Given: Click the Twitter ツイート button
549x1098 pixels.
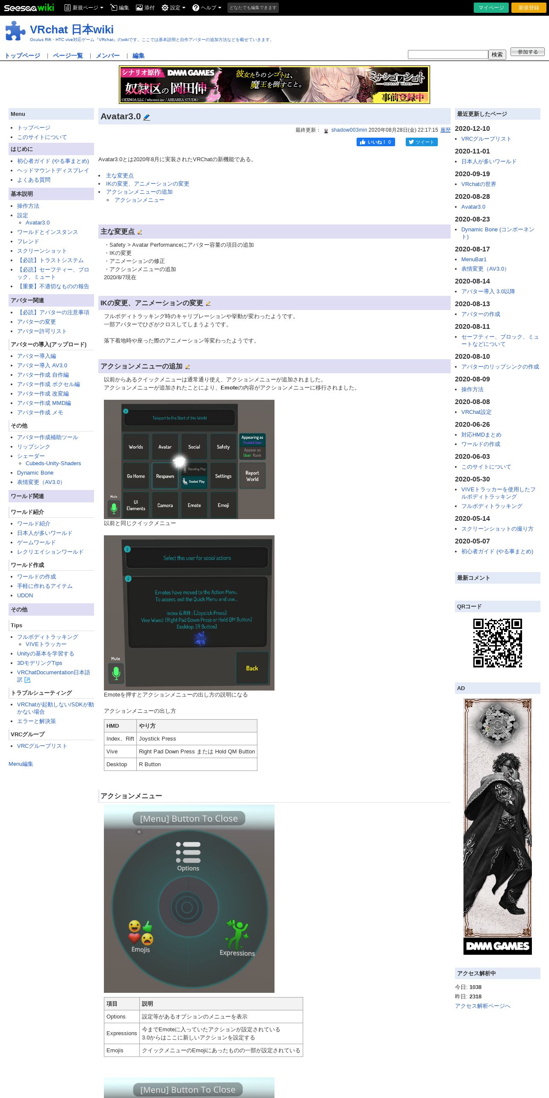Looking at the screenshot, I should click(422, 142).
